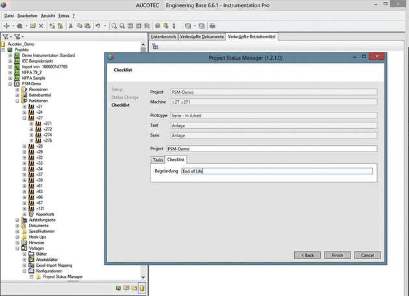
Task: Click the Aucotec_Demo database icon
Action: click(3, 44)
